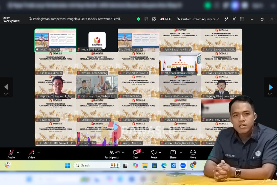
Task: Open the More options menu
Action: 193,154
